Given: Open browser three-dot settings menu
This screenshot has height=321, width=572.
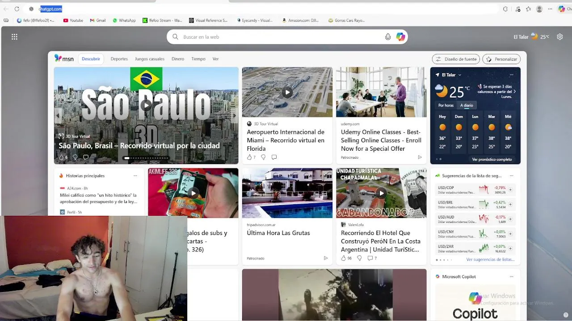Looking at the screenshot, I should click(x=550, y=9).
